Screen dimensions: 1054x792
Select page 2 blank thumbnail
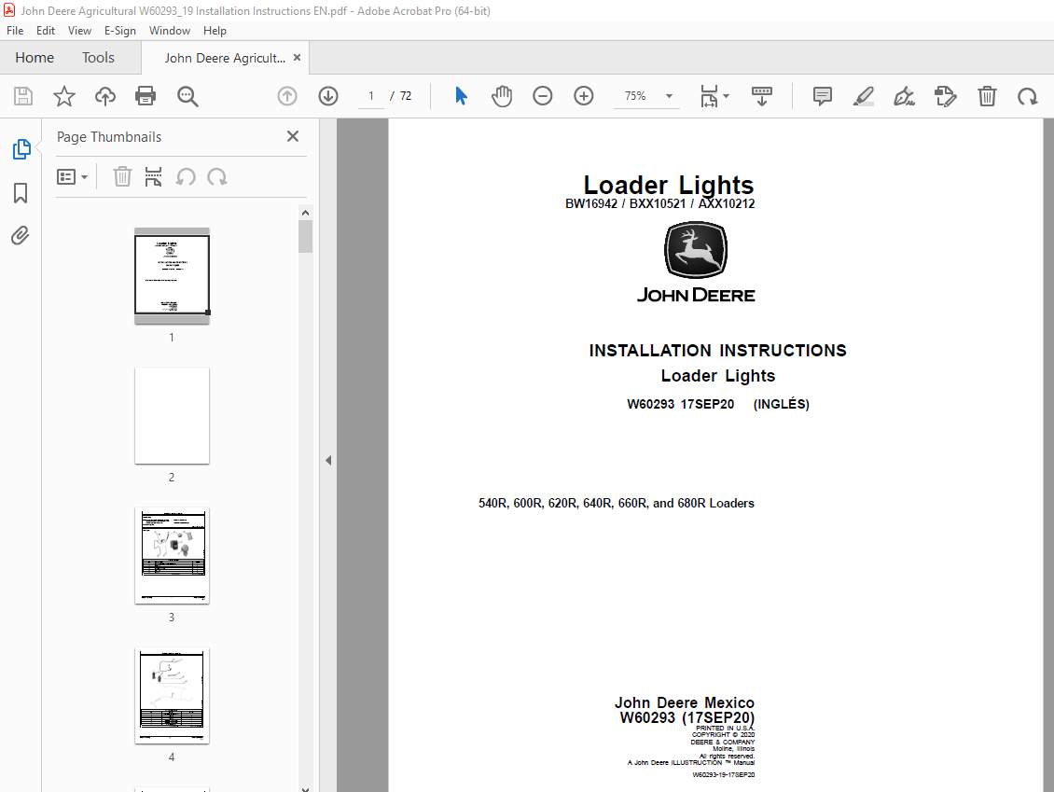tap(172, 415)
